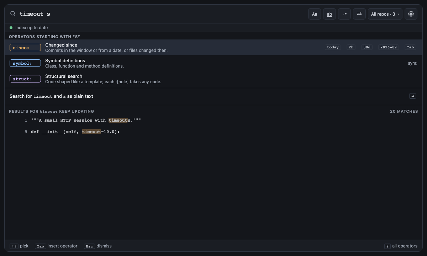Viewport: 427px width, 256px height.
Task: Choose the '30d' since preset
Action: tap(367, 47)
